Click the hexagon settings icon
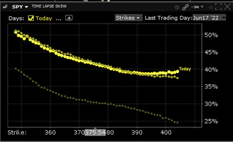233x142 pixels. click(x=177, y=7)
